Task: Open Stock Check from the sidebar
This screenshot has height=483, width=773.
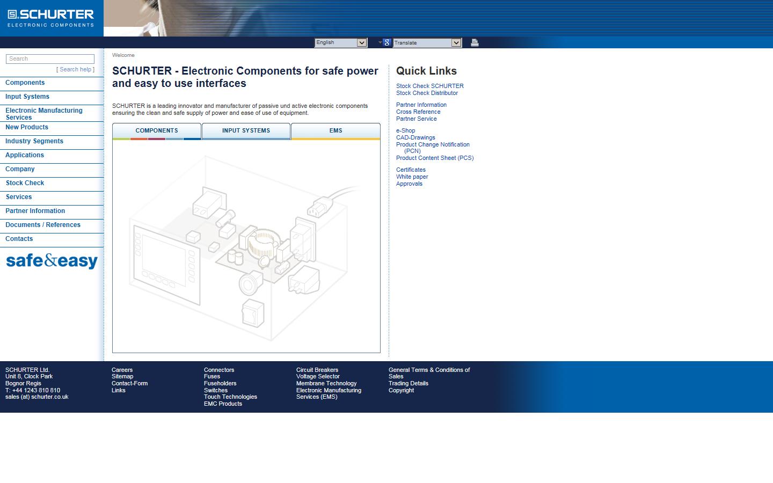Action: tap(25, 183)
